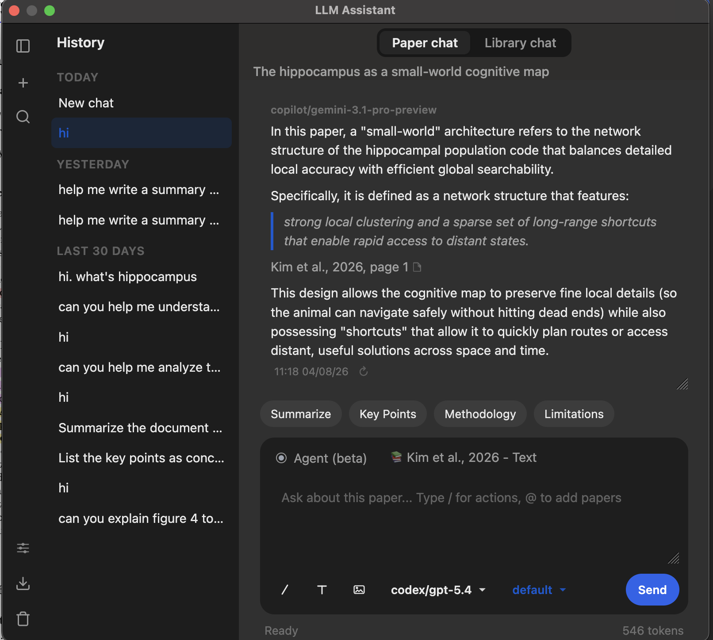Open the 'hi. what's hippocampus' conversation
This screenshot has width=713, height=640.
click(127, 276)
